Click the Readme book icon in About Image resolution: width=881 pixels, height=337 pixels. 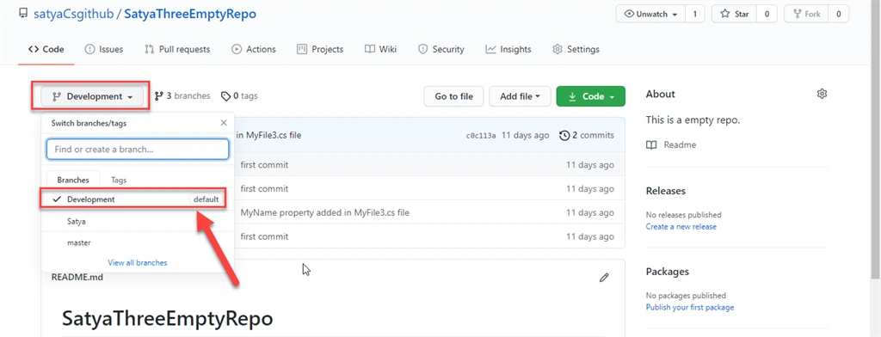click(651, 145)
